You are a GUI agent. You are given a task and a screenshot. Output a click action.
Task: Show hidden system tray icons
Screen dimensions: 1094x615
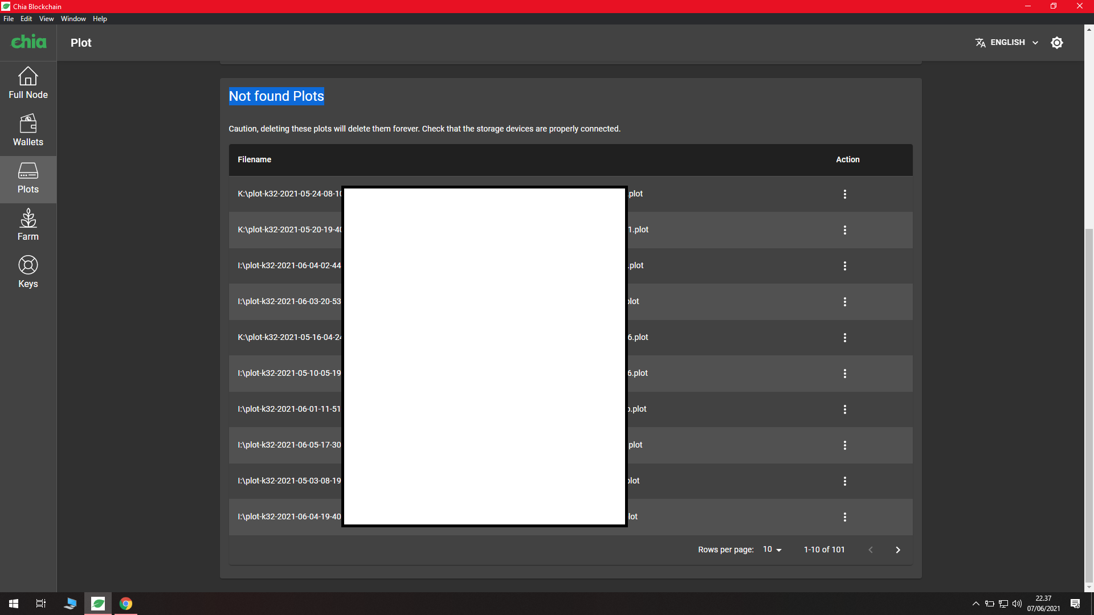(975, 604)
